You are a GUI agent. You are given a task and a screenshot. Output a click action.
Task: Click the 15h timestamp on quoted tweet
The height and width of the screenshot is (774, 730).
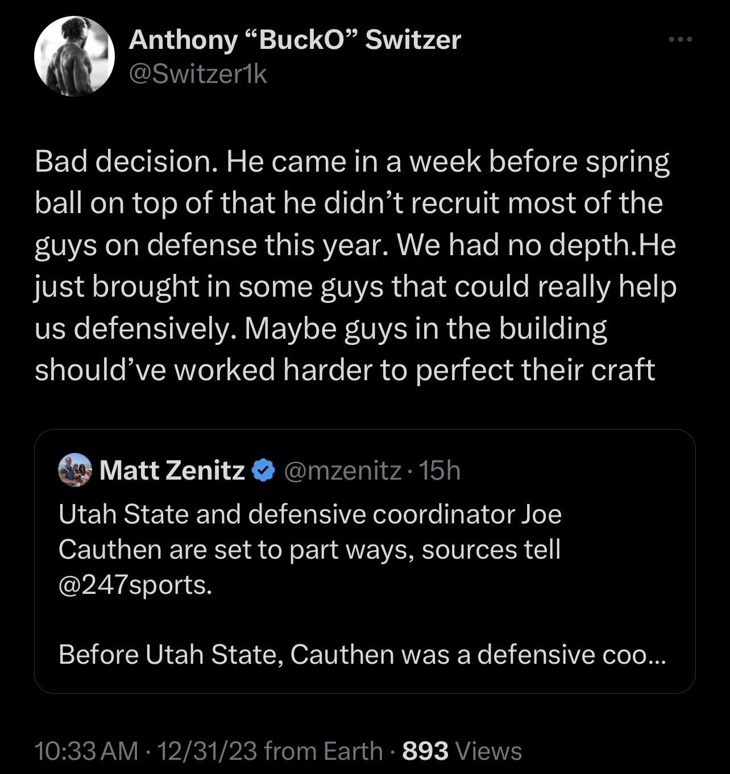[439, 471]
